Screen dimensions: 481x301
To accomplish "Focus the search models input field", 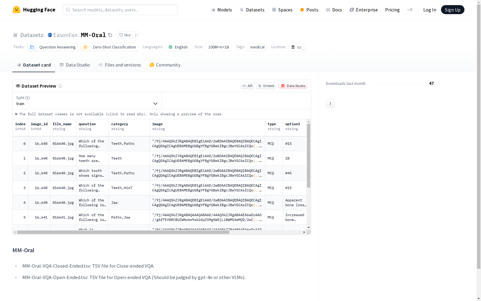I will coord(120,10).
